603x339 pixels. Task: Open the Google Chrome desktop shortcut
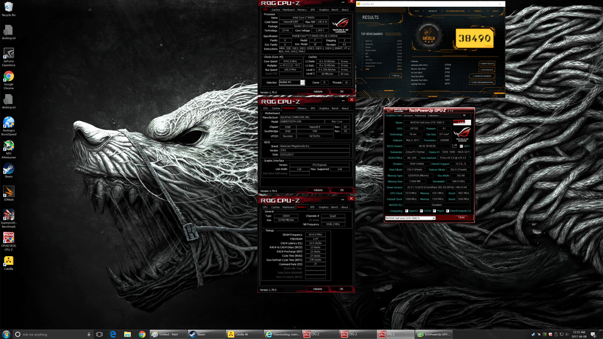[x=8, y=80]
